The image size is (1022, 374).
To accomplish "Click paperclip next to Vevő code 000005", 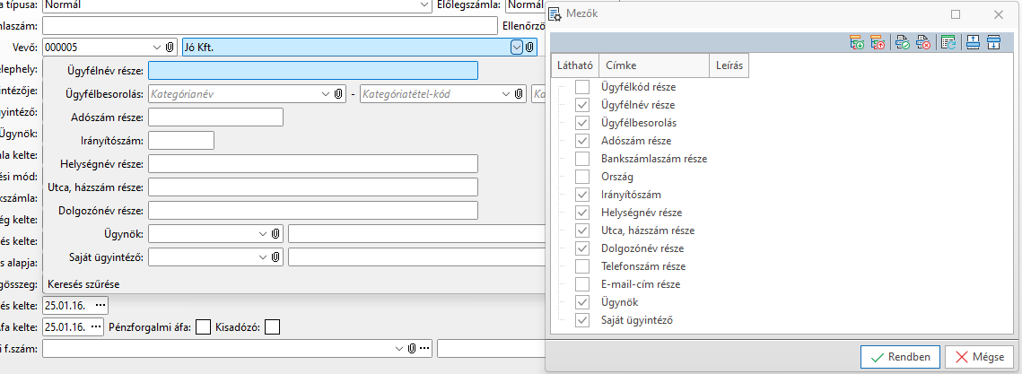I will [x=170, y=47].
